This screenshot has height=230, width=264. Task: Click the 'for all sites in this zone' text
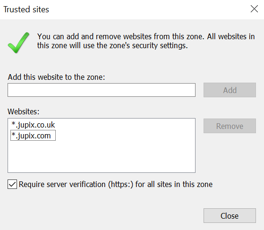(174, 184)
